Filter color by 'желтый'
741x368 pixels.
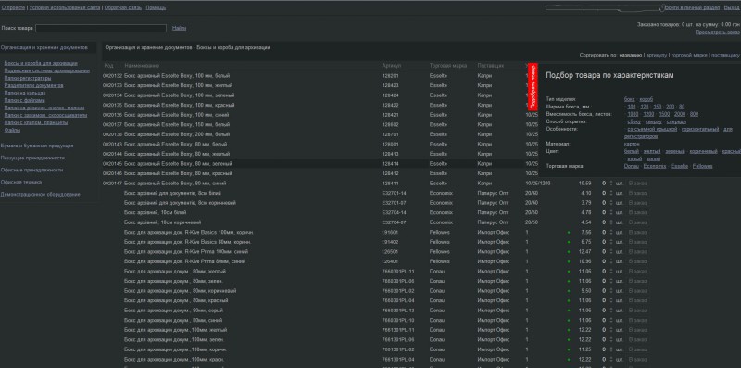(x=652, y=151)
